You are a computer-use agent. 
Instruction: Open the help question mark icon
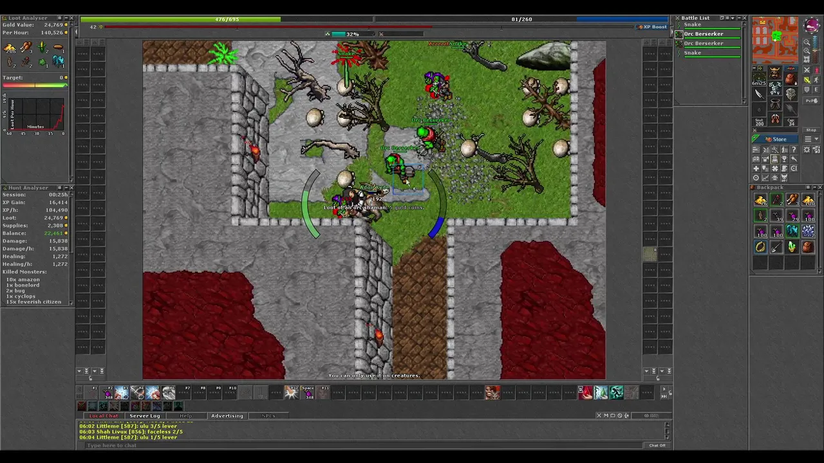coord(794,150)
